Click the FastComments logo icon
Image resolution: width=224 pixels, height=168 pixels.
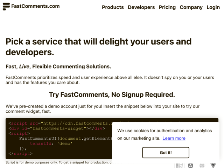6,6
